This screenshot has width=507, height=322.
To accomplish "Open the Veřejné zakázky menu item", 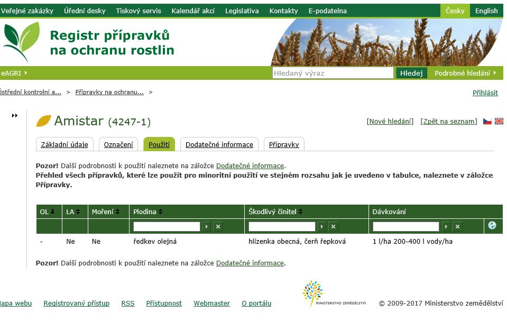I will (x=27, y=11).
